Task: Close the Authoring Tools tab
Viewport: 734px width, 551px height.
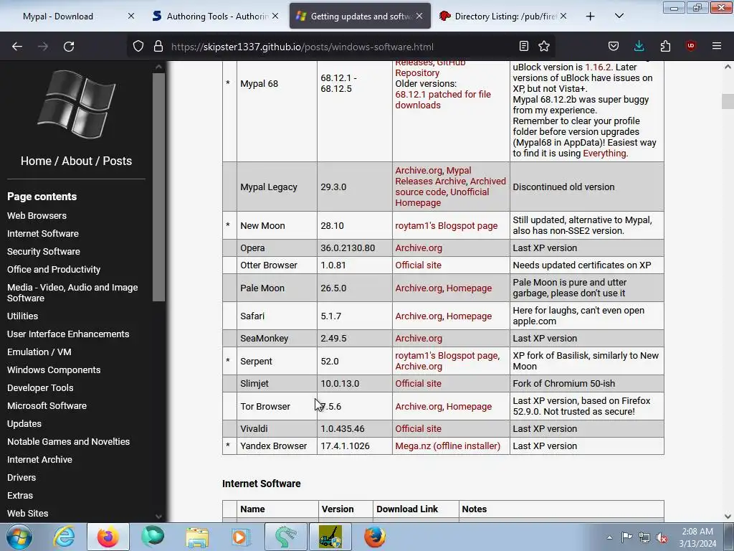Action: coord(275,16)
